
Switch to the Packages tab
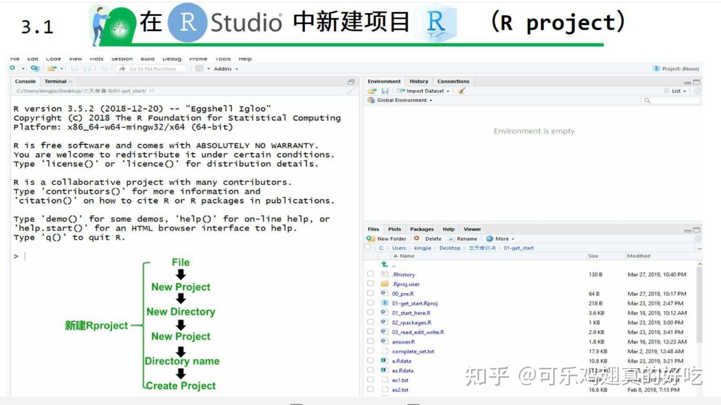click(x=422, y=229)
